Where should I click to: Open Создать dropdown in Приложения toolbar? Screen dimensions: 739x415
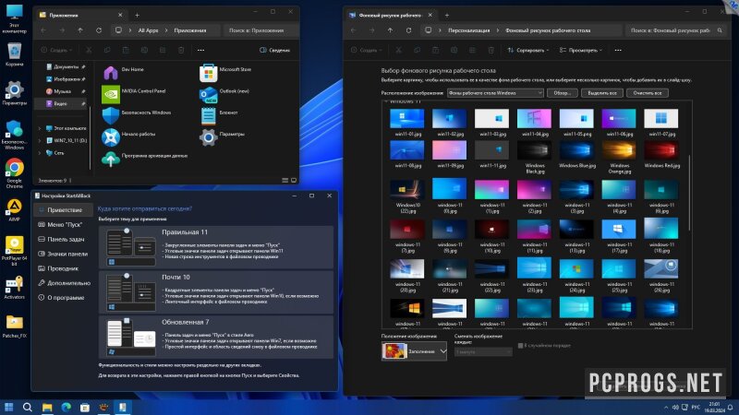(x=56, y=50)
